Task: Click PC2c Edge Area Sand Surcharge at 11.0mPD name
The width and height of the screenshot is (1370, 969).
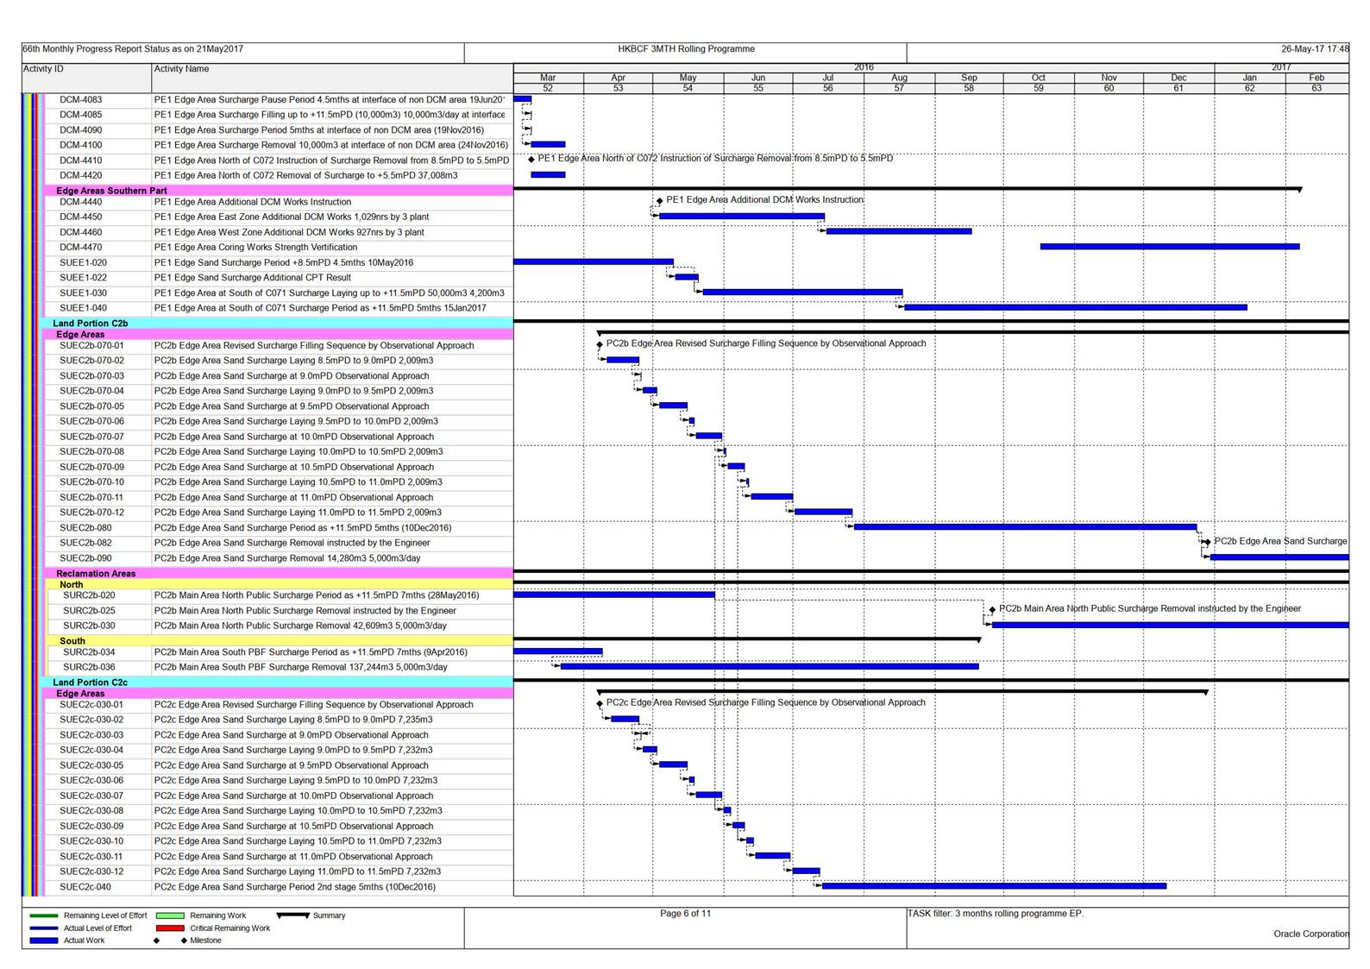Action: click(293, 857)
